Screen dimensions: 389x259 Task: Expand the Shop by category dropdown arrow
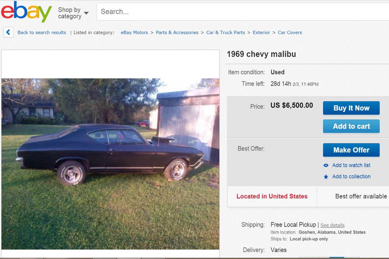pyautogui.click(x=86, y=13)
